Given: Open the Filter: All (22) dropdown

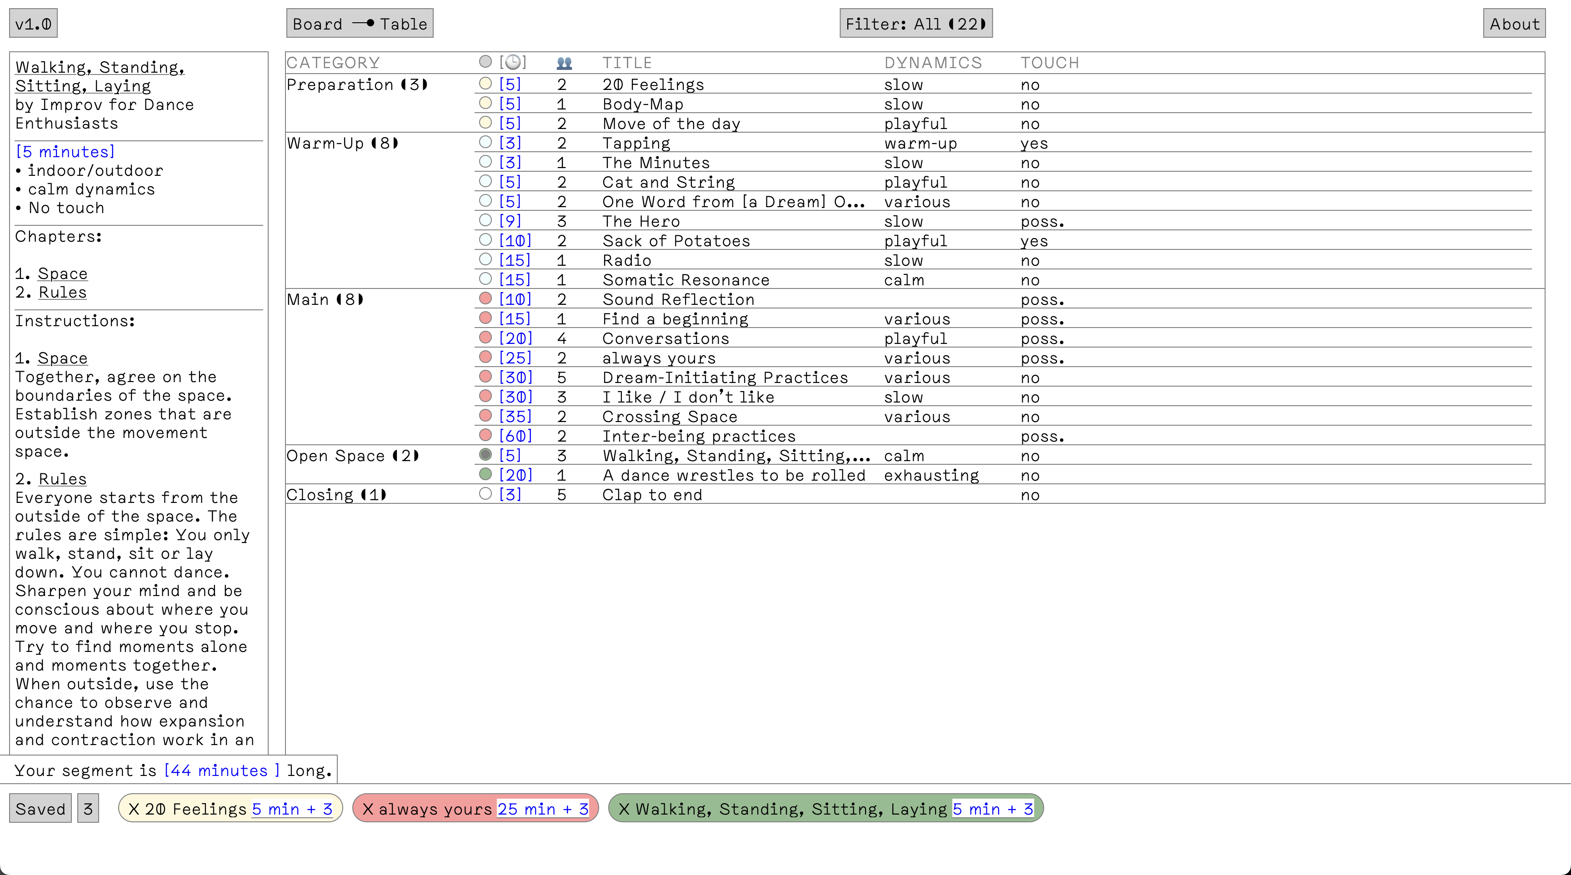Looking at the screenshot, I should coord(916,24).
